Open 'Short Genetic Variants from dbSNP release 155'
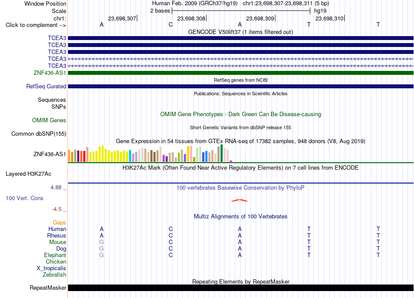The height and width of the screenshot is (298, 414). [x=241, y=127]
